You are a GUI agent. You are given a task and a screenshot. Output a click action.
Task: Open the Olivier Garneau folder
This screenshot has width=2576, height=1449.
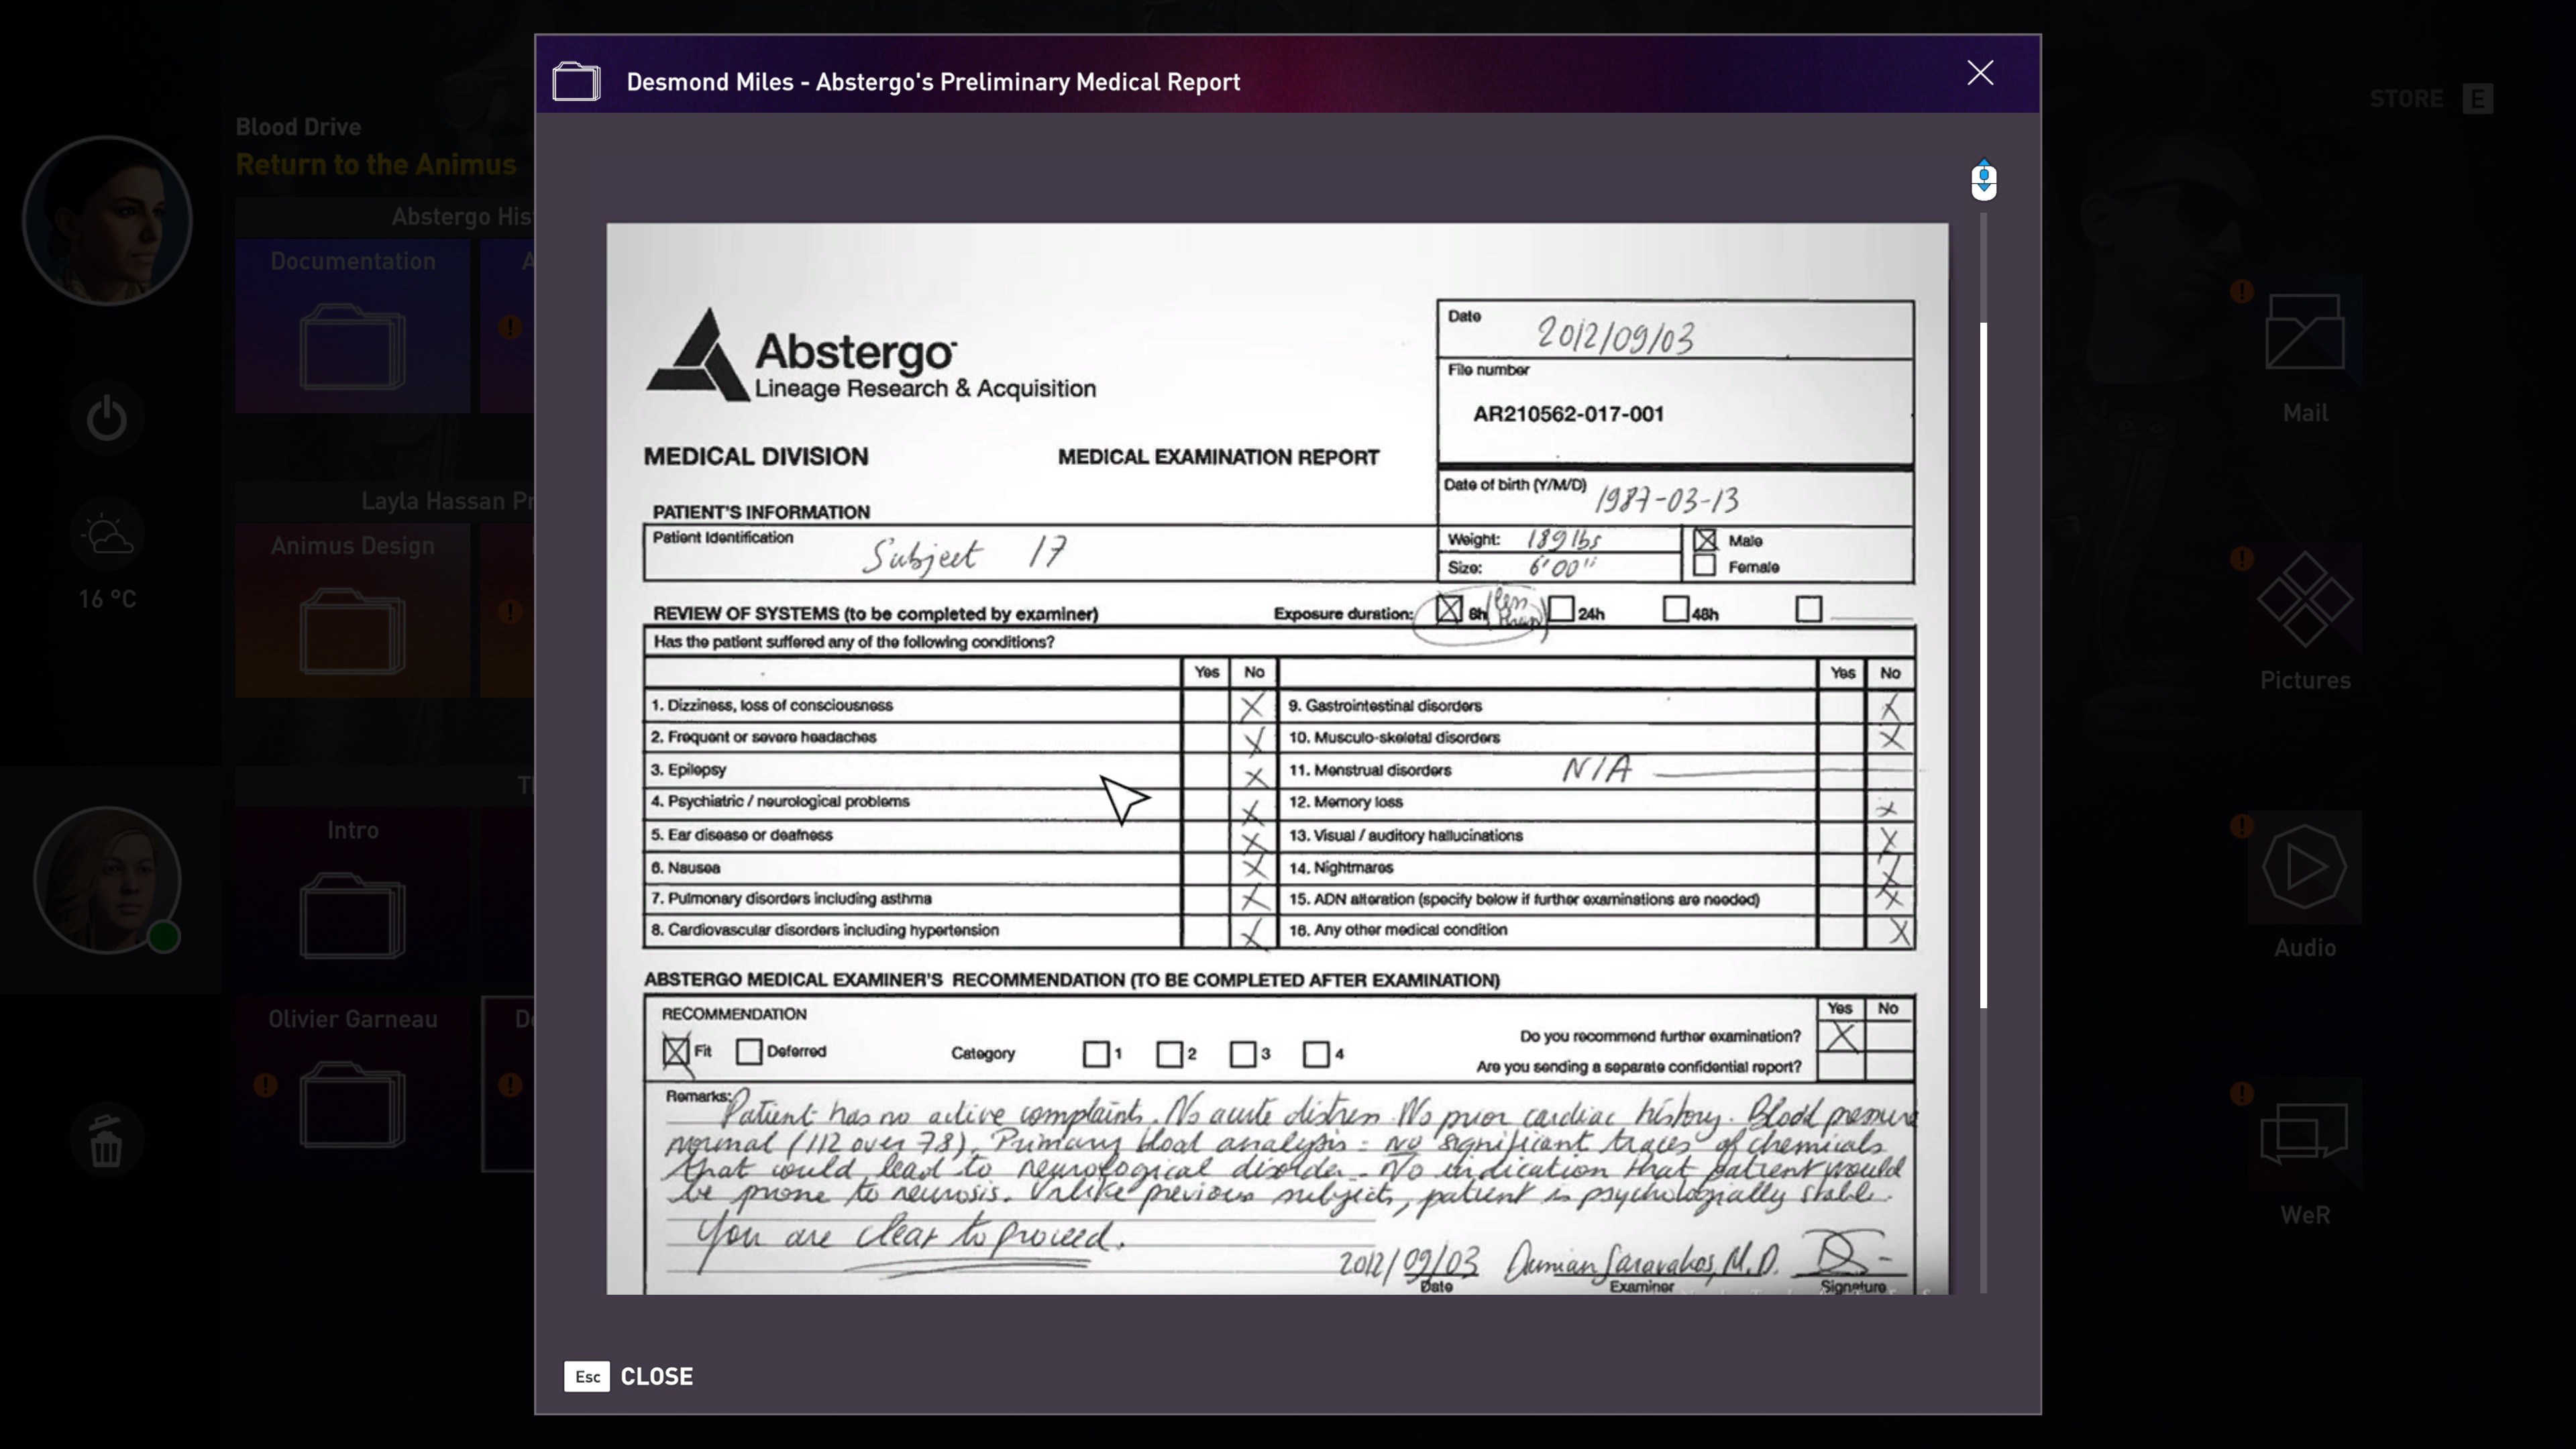pyautogui.click(x=352, y=1103)
